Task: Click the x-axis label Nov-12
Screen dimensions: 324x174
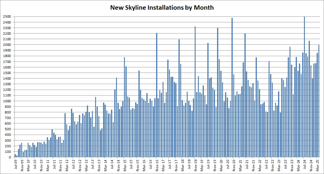Action: click(80, 165)
